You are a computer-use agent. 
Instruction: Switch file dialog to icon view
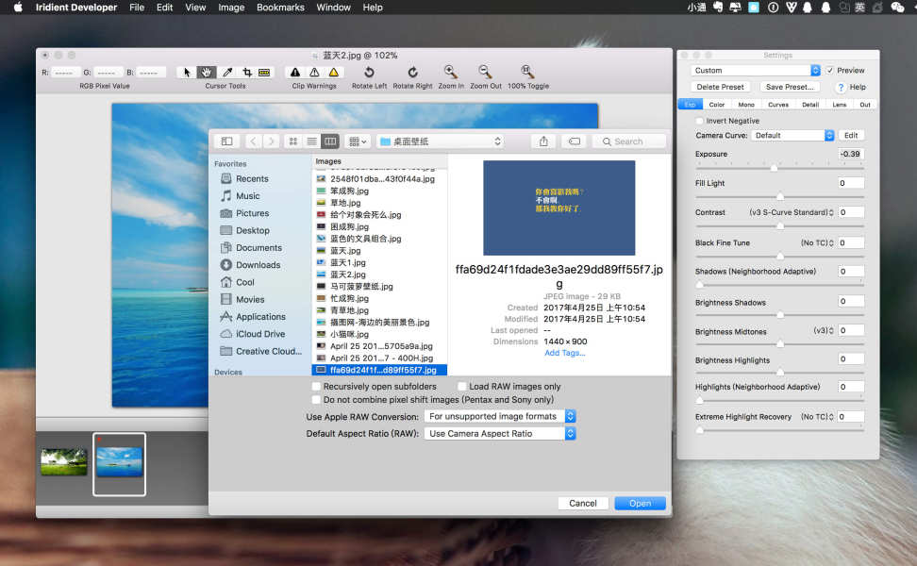click(x=293, y=141)
